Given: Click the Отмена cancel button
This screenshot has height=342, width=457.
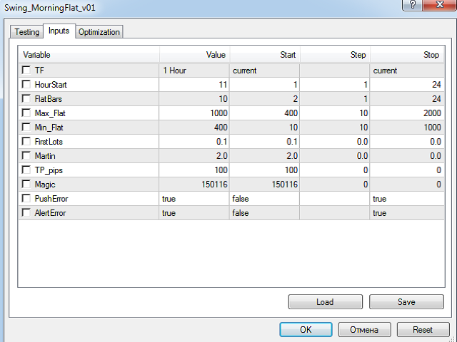Looking at the screenshot, I should (364, 330).
